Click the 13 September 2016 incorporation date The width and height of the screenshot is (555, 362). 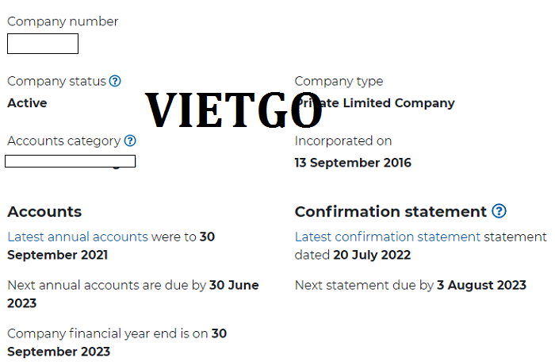pos(353,163)
